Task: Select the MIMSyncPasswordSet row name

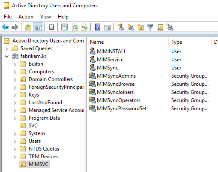Action: click(x=122, y=109)
